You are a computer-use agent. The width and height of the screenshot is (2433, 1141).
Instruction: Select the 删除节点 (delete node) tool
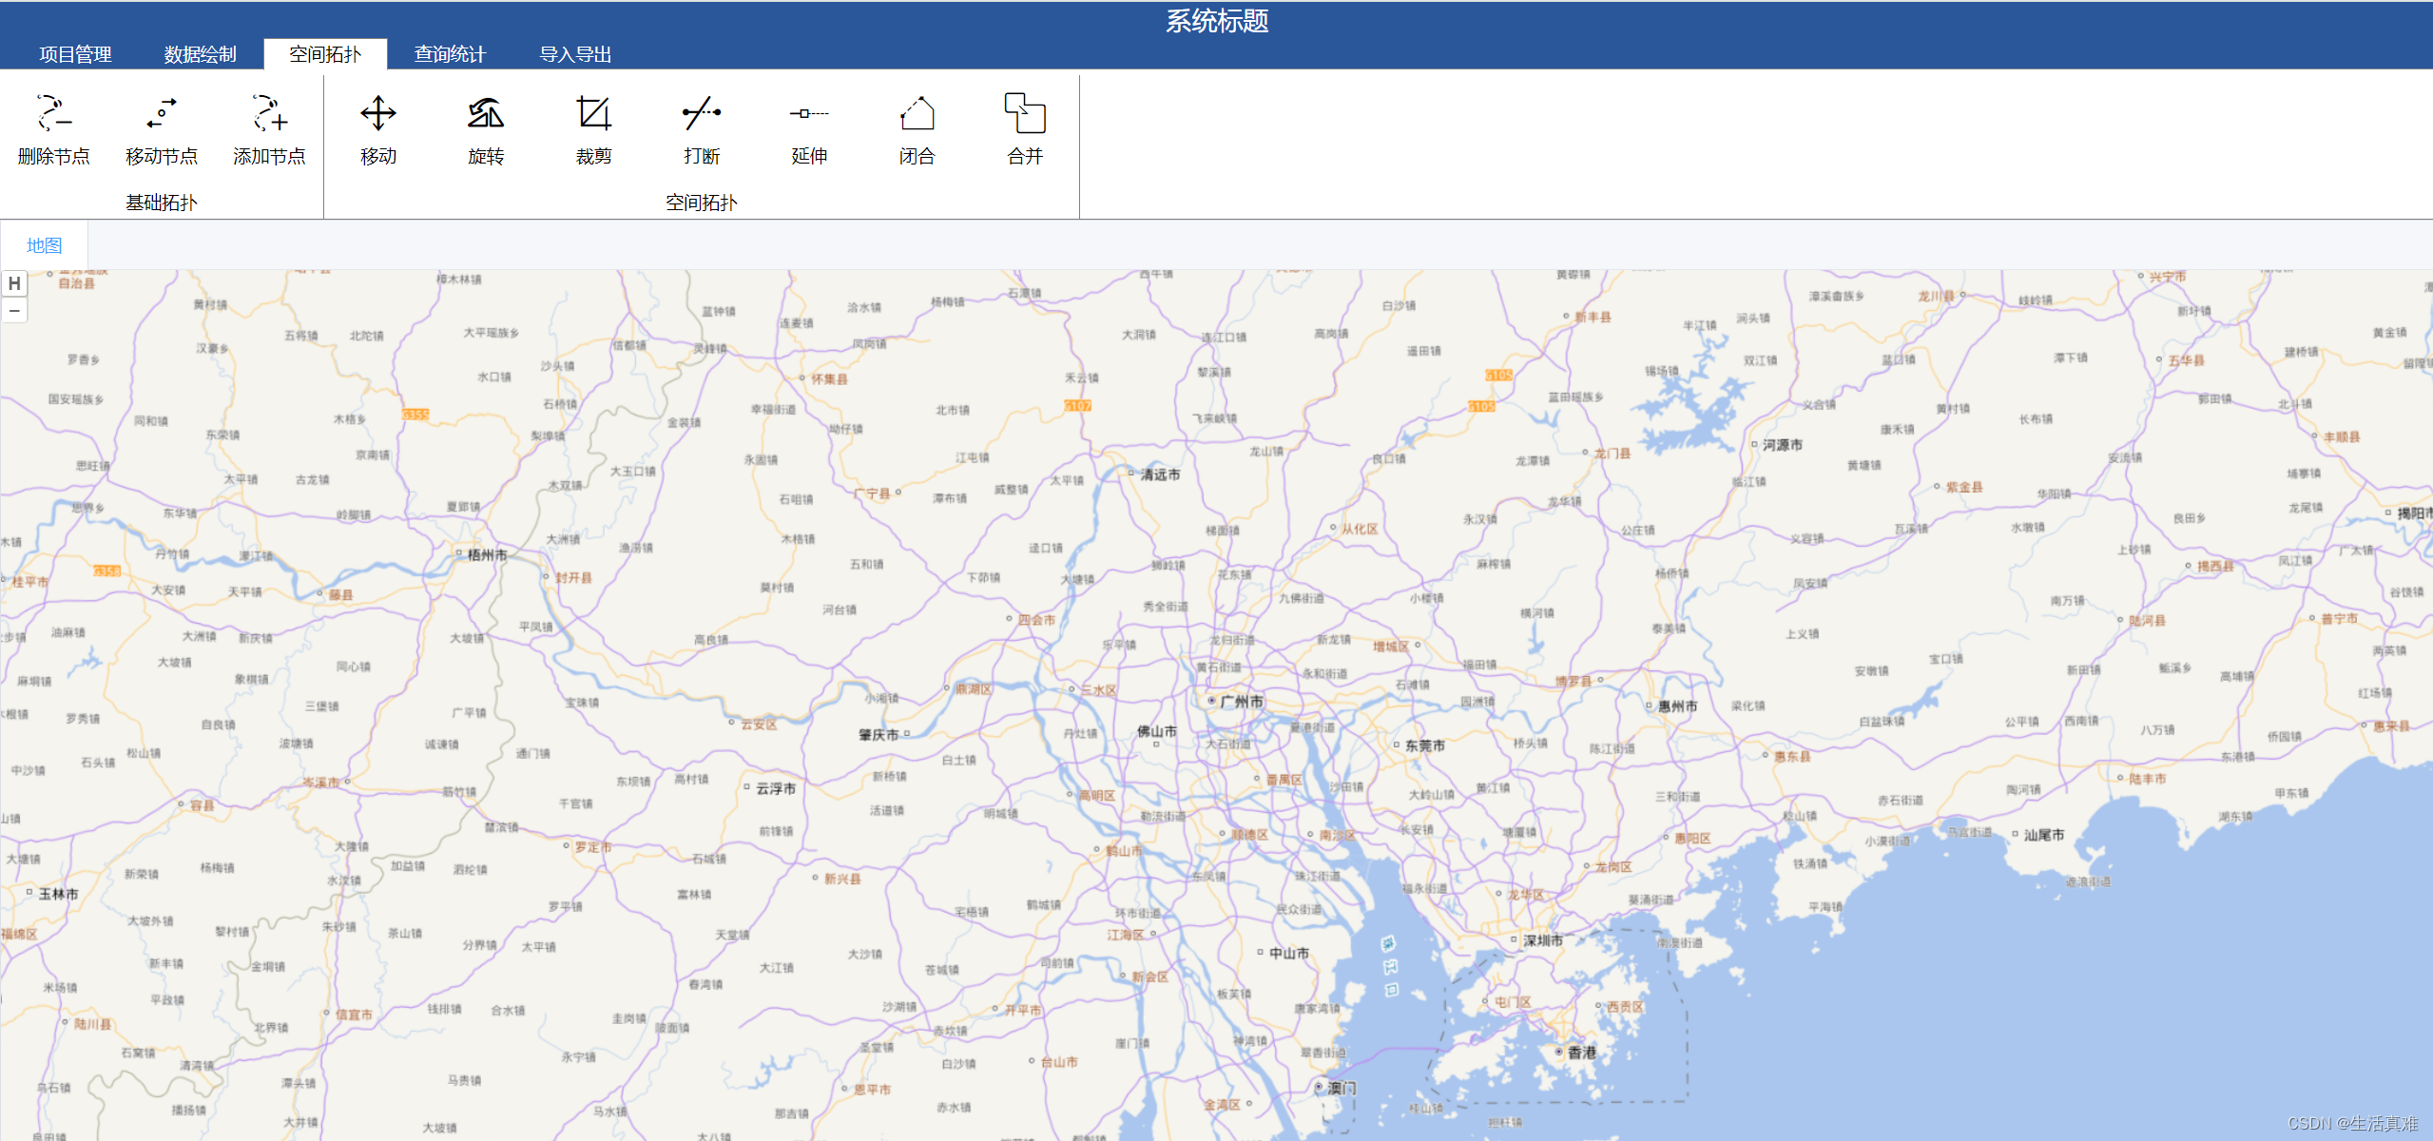pyautogui.click(x=54, y=128)
